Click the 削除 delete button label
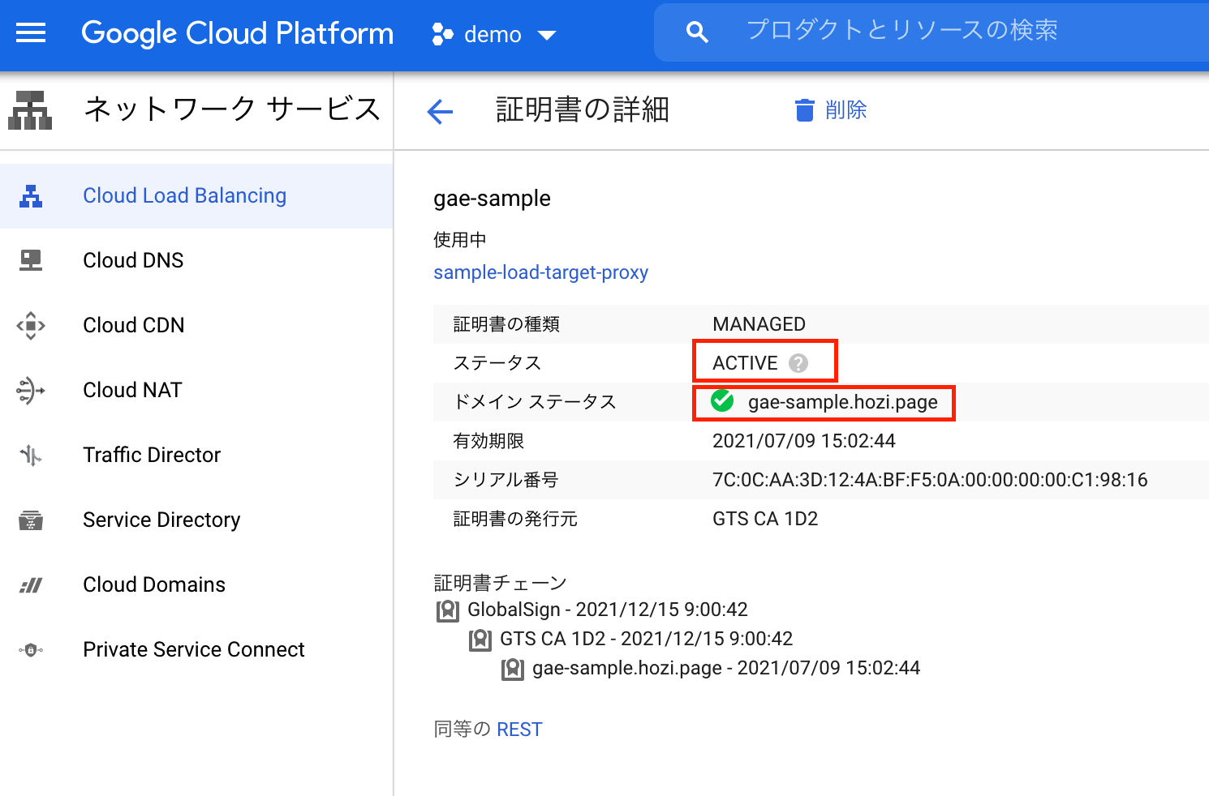 click(x=845, y=110)
